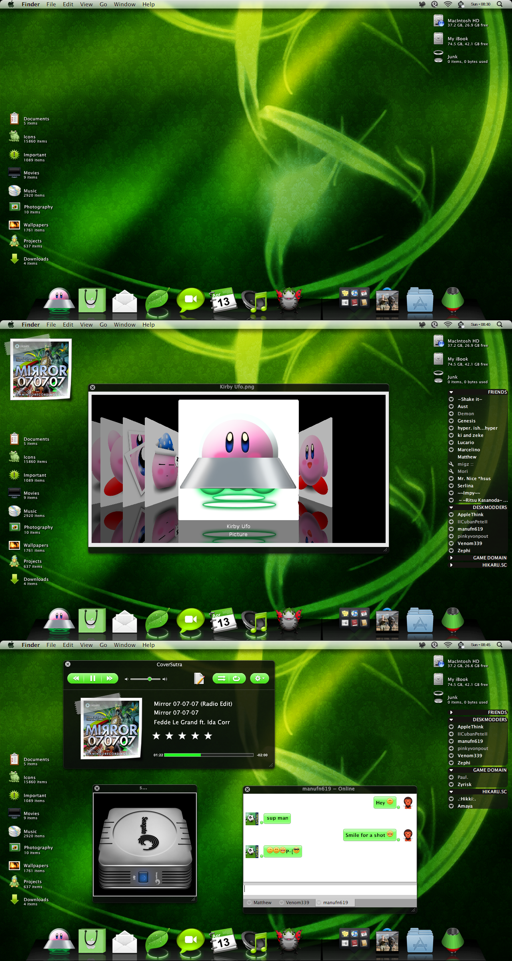Screen dimensions: 512x961
Task: Select buddy Zyrisk under GAME DOMAIN
Action: point(464,784)
